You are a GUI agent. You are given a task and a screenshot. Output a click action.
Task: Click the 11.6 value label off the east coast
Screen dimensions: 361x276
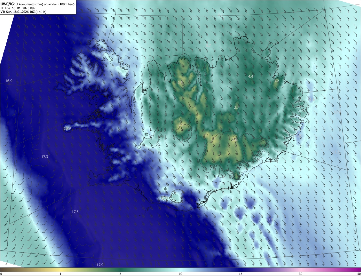(x=311, y=99)
